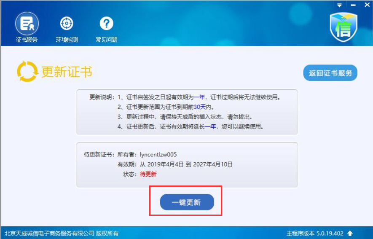Click the 信 shield logo

[x=343, y=27]
